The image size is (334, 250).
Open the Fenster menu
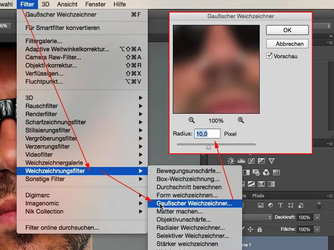[x=96, y=4]
